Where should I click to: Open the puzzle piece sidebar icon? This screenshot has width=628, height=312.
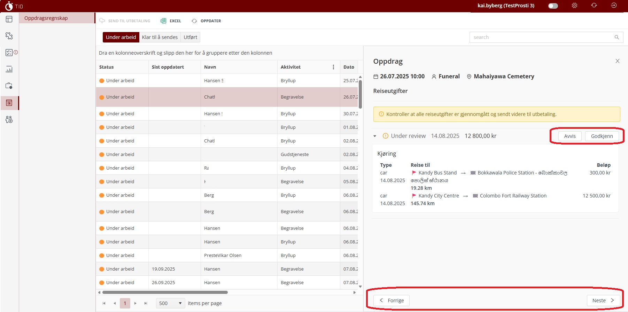9,36
